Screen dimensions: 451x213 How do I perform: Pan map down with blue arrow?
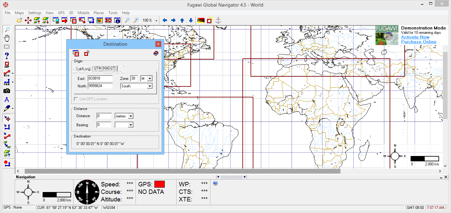[x=191, y=20]
